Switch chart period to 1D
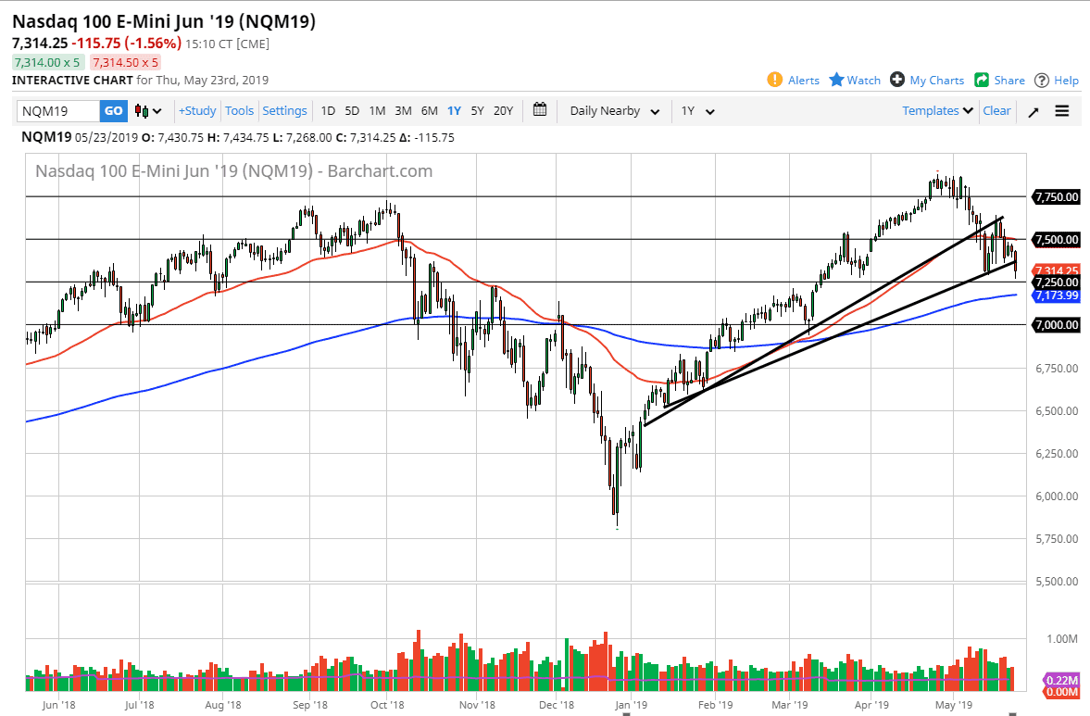 click(x=328, y=111)
